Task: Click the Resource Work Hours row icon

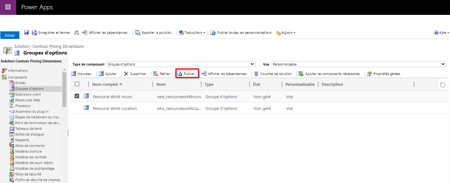Action: pos(86,96)
